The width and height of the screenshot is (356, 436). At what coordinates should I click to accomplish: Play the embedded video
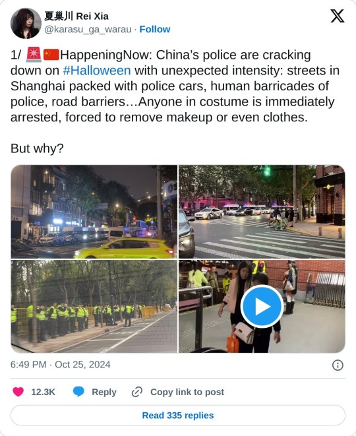(262, 307)
